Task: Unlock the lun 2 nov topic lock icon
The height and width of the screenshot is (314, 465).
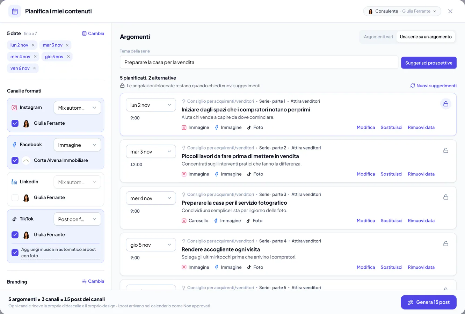Action: (x=446, y=104)
